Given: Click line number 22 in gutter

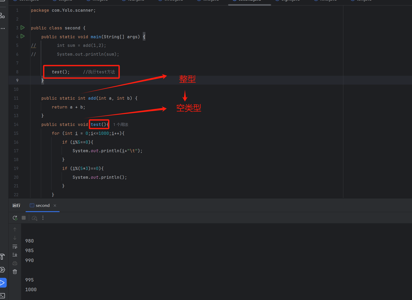Looking at the screenshot, I should [16, 195].
